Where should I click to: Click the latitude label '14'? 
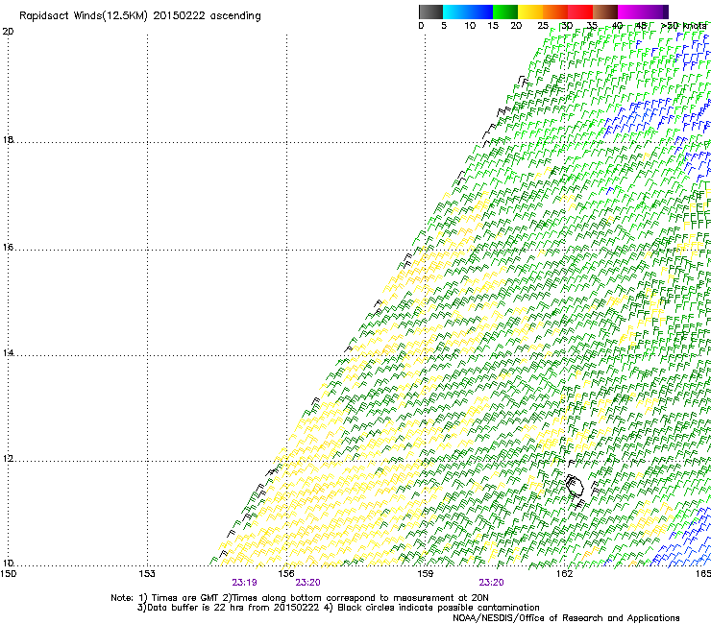(x=8, y=352)
